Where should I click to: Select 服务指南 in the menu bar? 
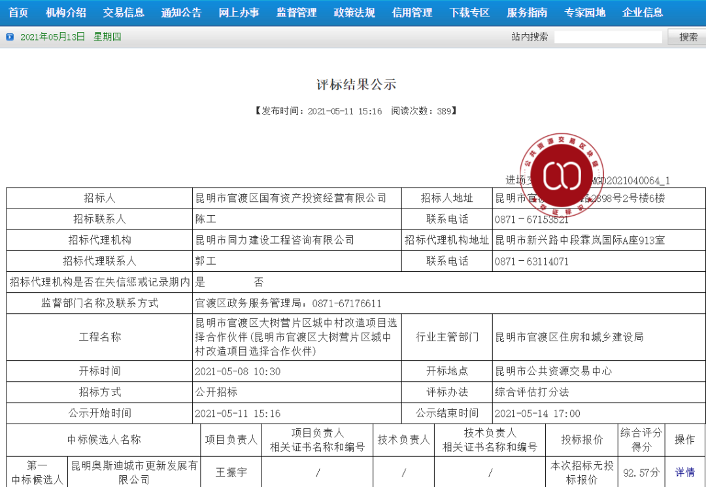coord(527,12)
